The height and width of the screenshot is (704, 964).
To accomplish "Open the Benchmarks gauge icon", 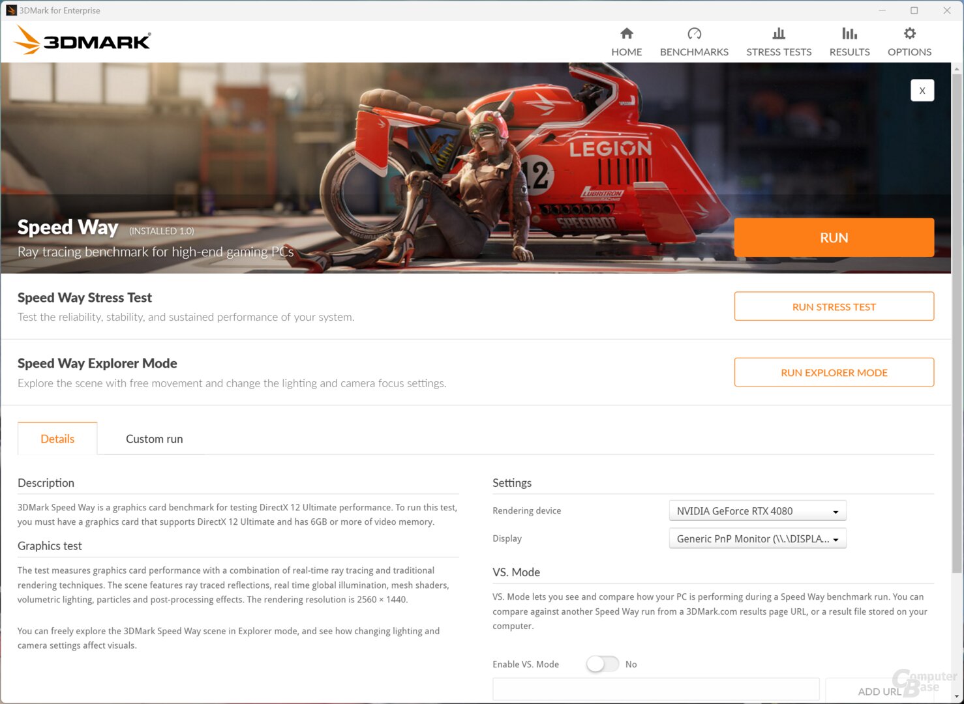I will point(694,33).
